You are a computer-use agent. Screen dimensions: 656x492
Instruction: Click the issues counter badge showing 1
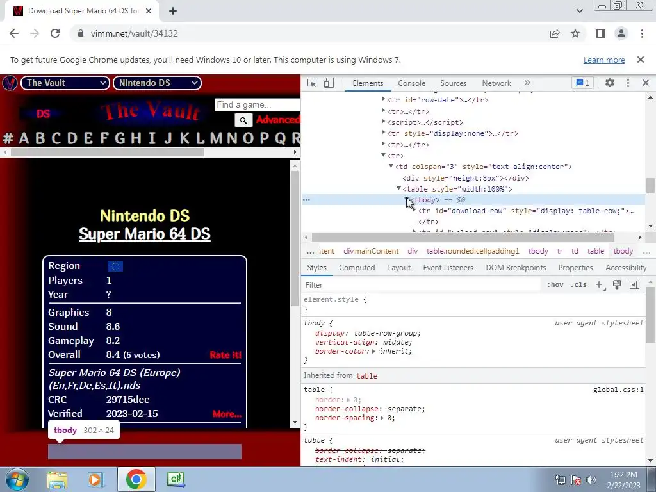tap(582, 83)
